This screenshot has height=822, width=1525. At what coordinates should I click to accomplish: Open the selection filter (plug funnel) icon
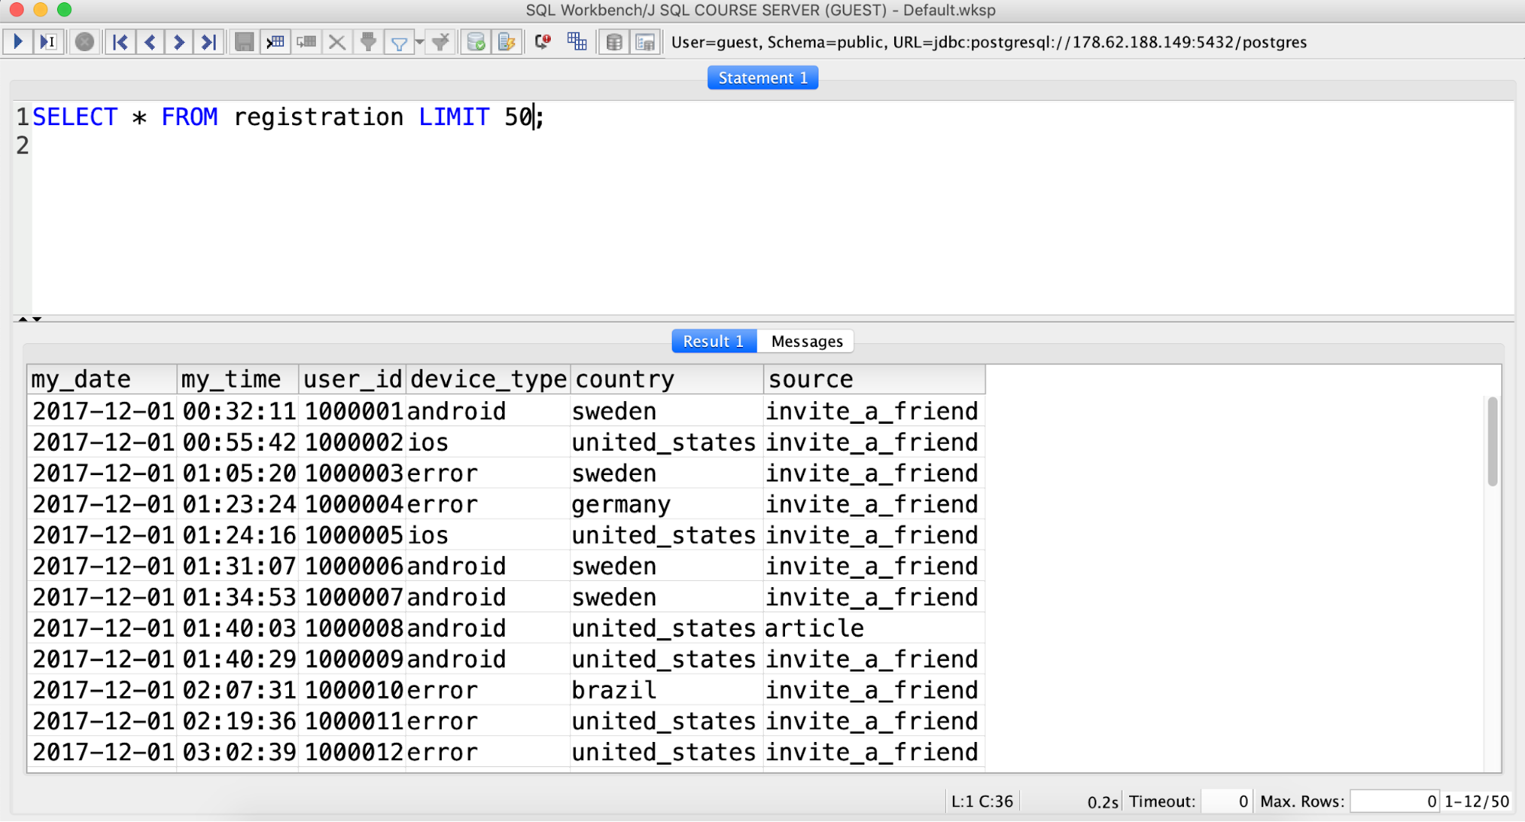point(368,42)
